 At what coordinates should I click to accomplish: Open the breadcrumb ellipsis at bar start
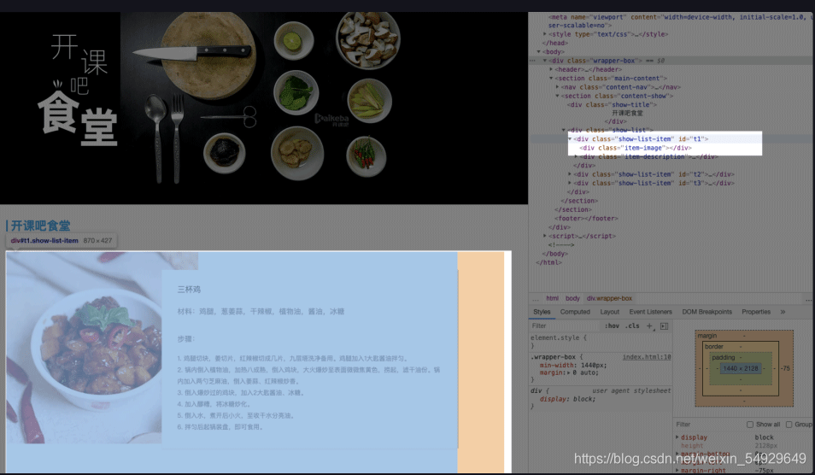[536, 299]
